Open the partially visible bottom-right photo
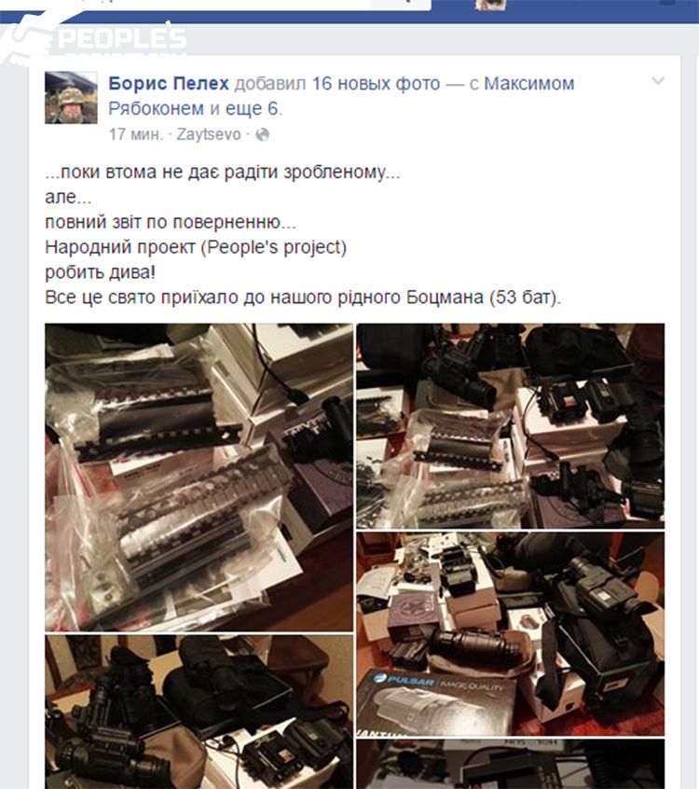The image size is (699, 789). [x=511, y=764]
